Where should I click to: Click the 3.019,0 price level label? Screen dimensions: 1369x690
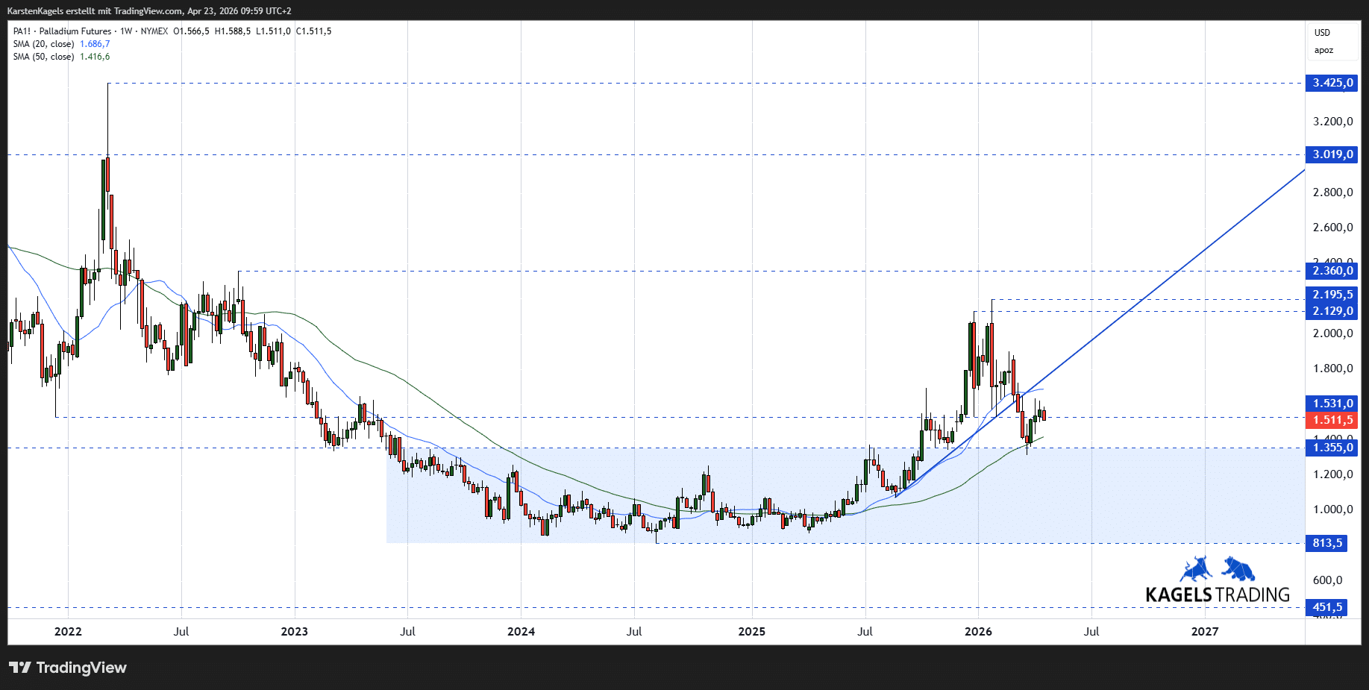click(1332, 154)
